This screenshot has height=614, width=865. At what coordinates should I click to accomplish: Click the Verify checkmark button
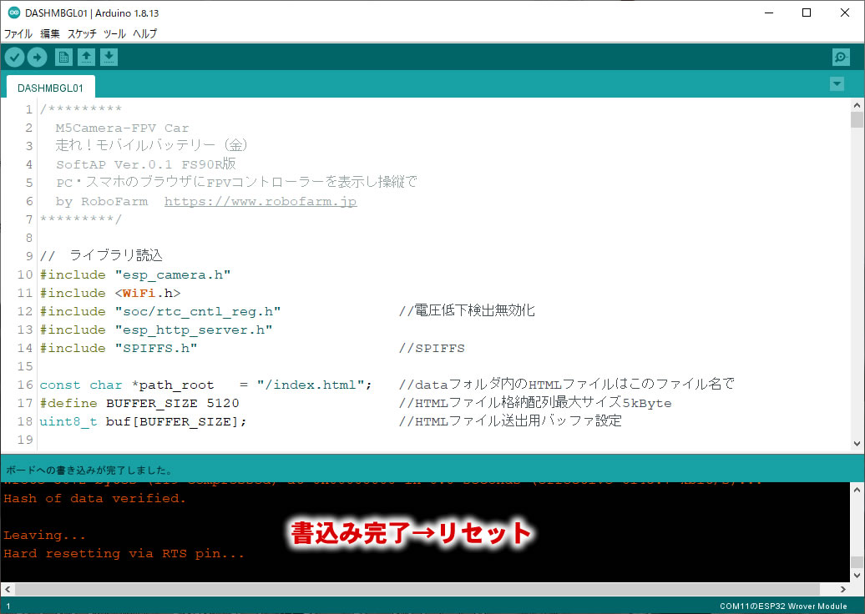pyautogui.click(x=15, y=57)
